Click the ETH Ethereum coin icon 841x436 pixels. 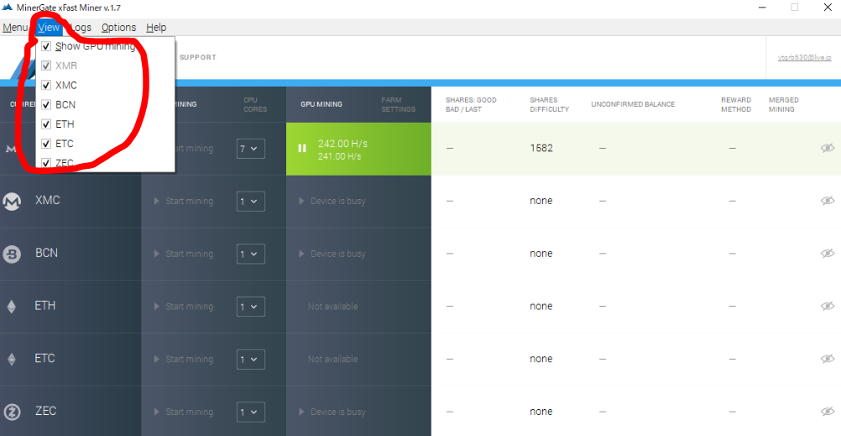(11, 307)
